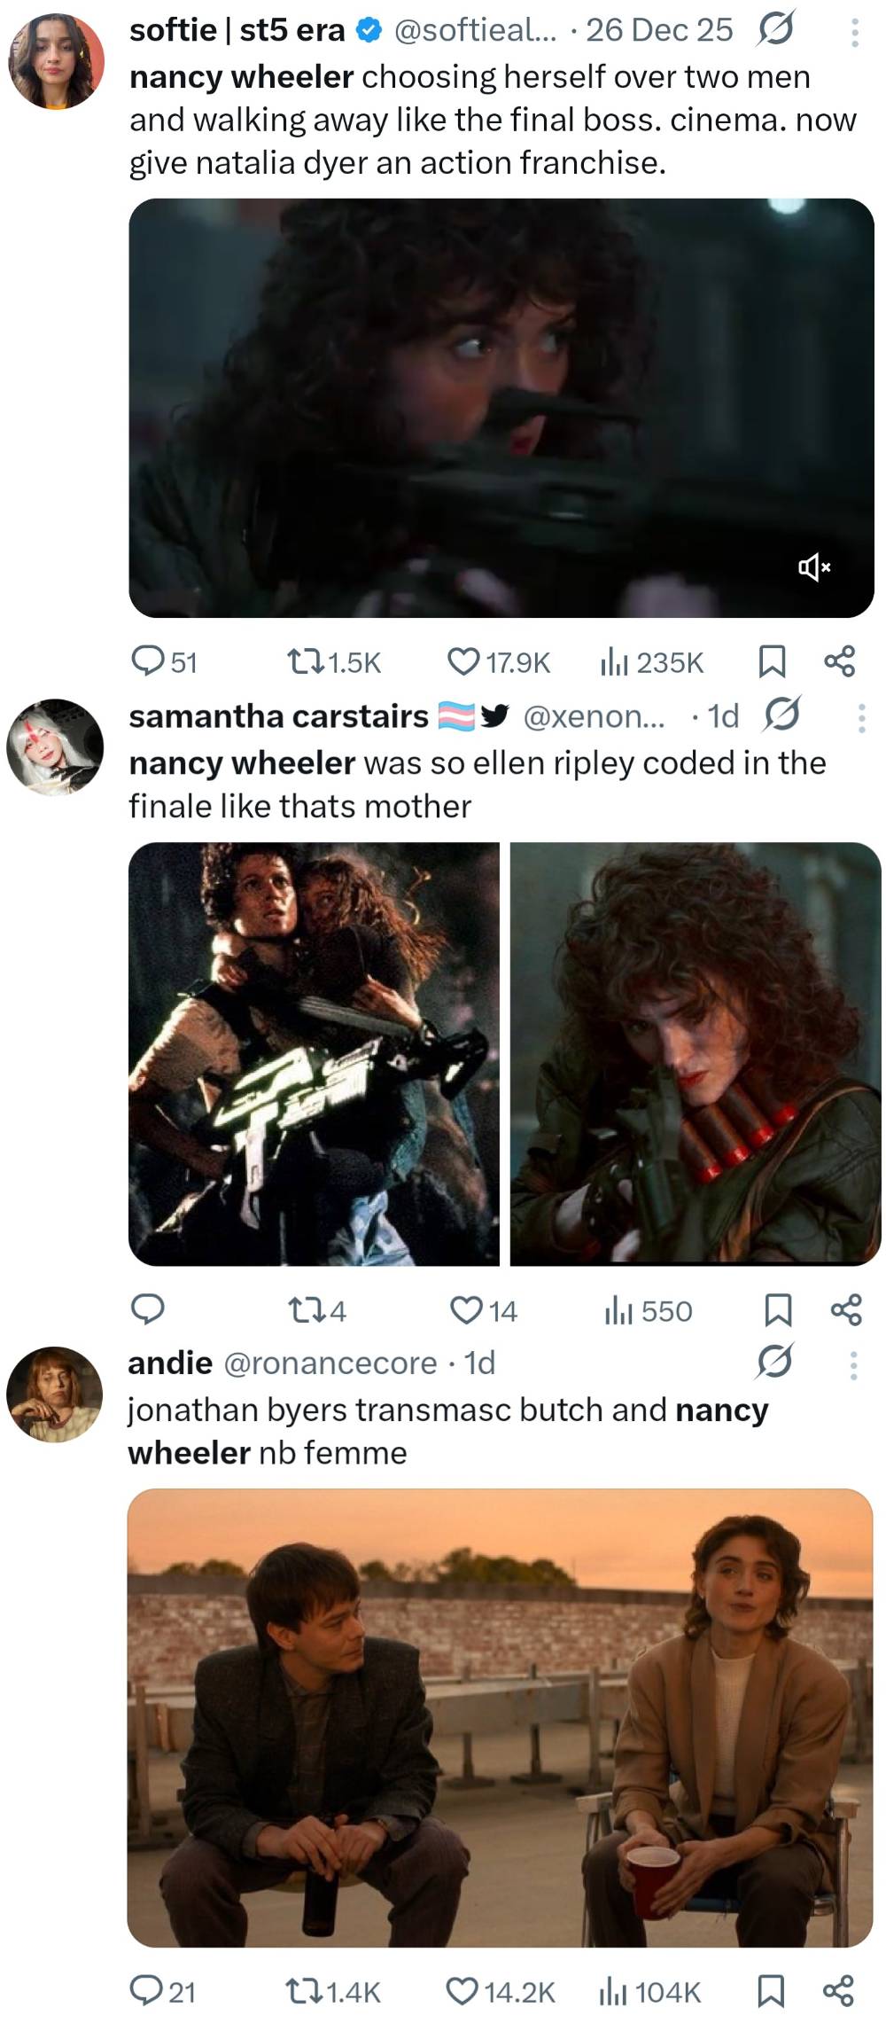886x2023 pixels.
Task: Bookmark softie's tweet
Action: click(772, 661)
